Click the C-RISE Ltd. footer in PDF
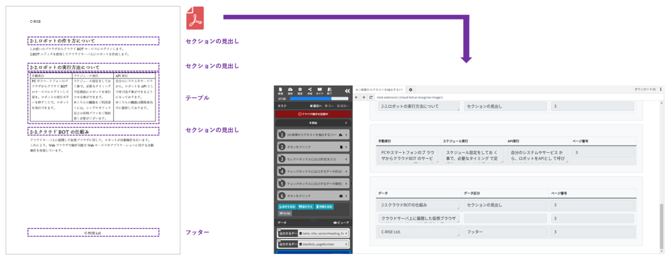The image size is (669, 258). [x=93, y=233]
